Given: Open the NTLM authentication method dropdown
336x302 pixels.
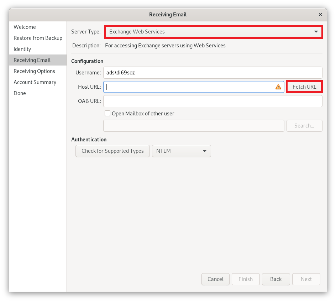Looking at the screenshot, I should click(x=181, y=151).
